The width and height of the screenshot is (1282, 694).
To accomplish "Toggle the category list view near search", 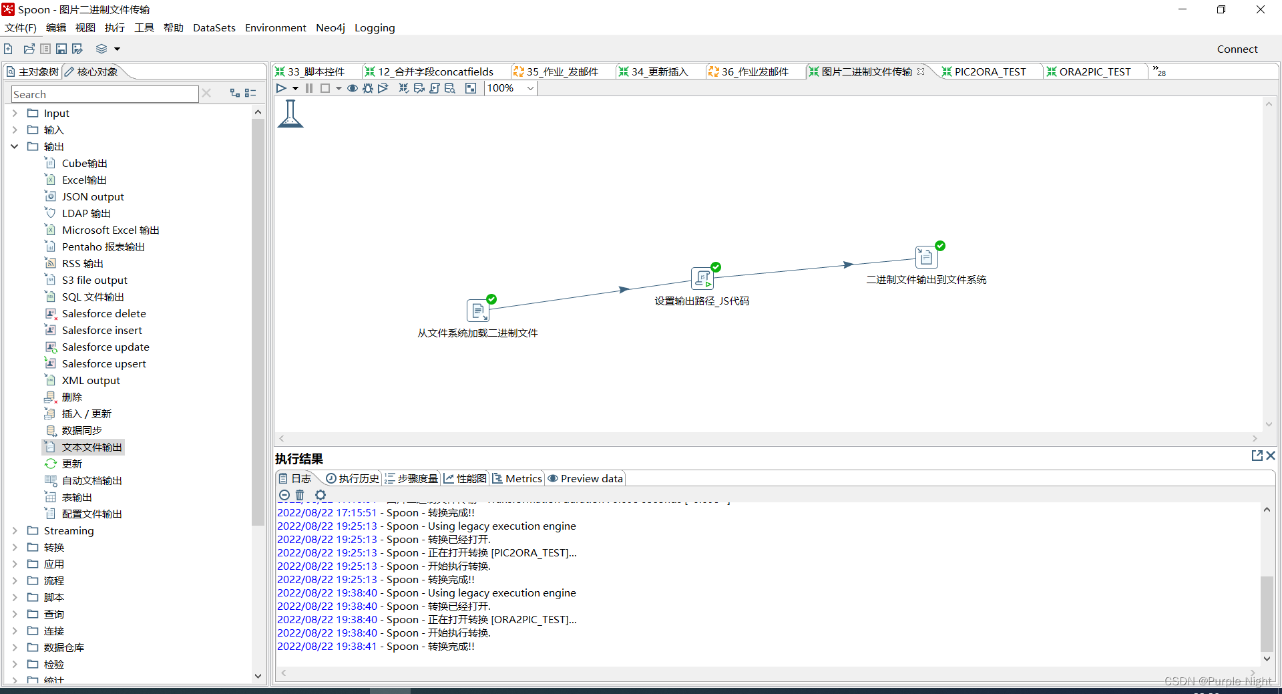I will click(x=252, y=93).
